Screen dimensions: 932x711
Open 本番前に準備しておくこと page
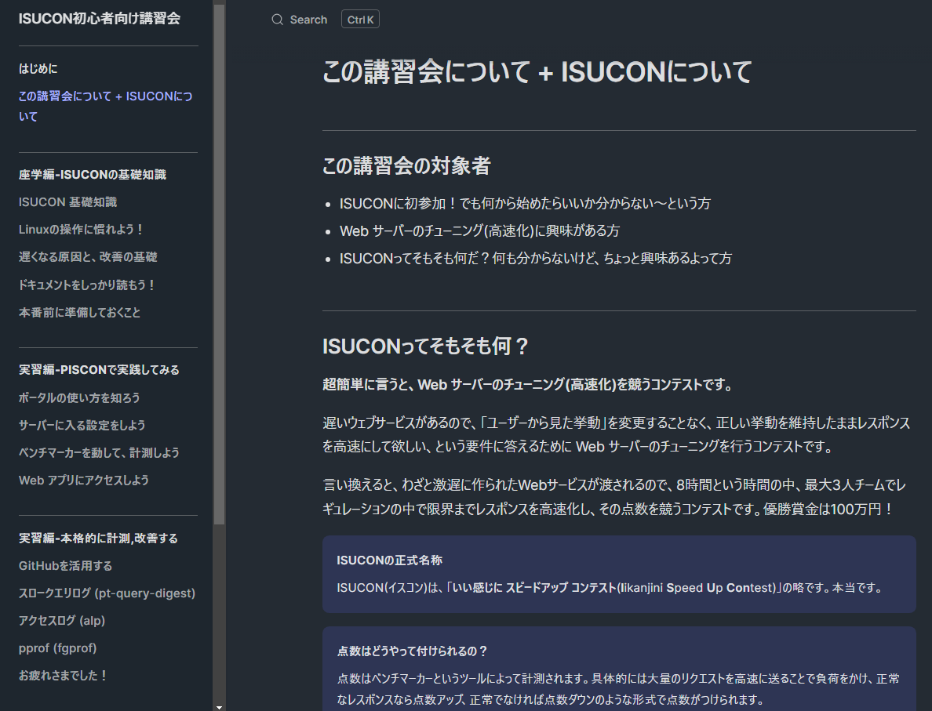80,312
